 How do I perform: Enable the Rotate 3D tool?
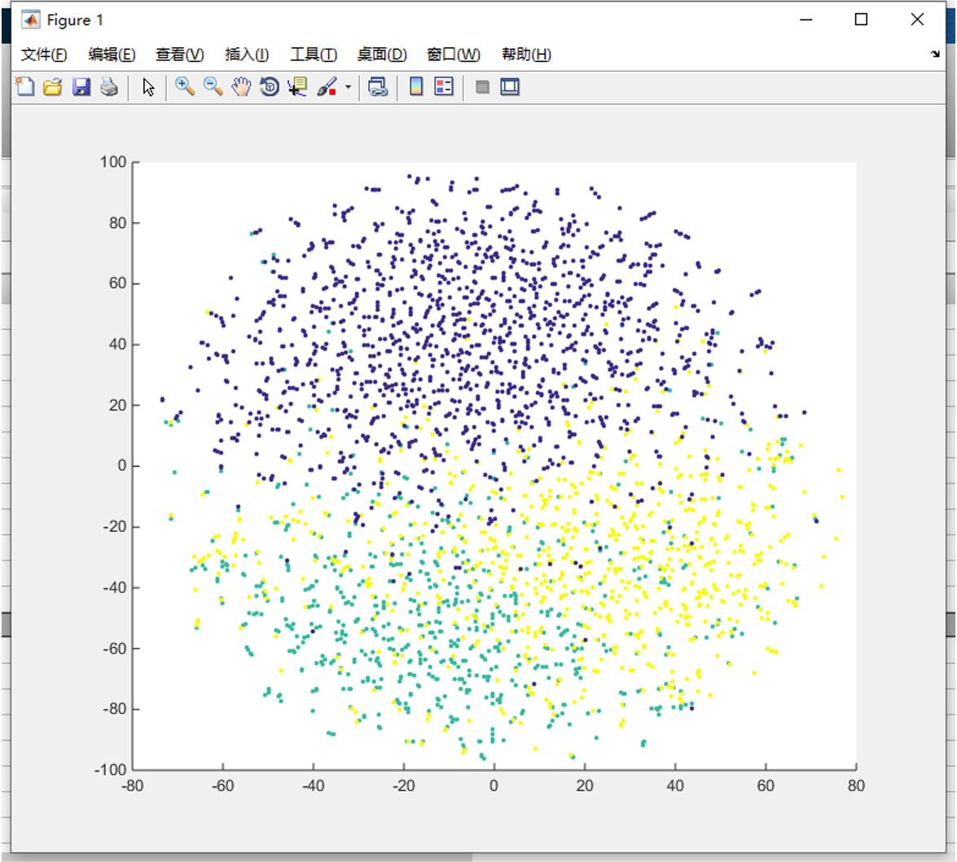point(269,87)
